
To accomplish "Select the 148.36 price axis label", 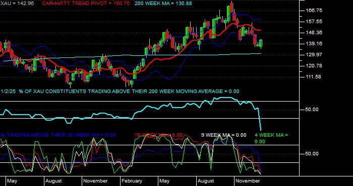I will pos(314,33).
